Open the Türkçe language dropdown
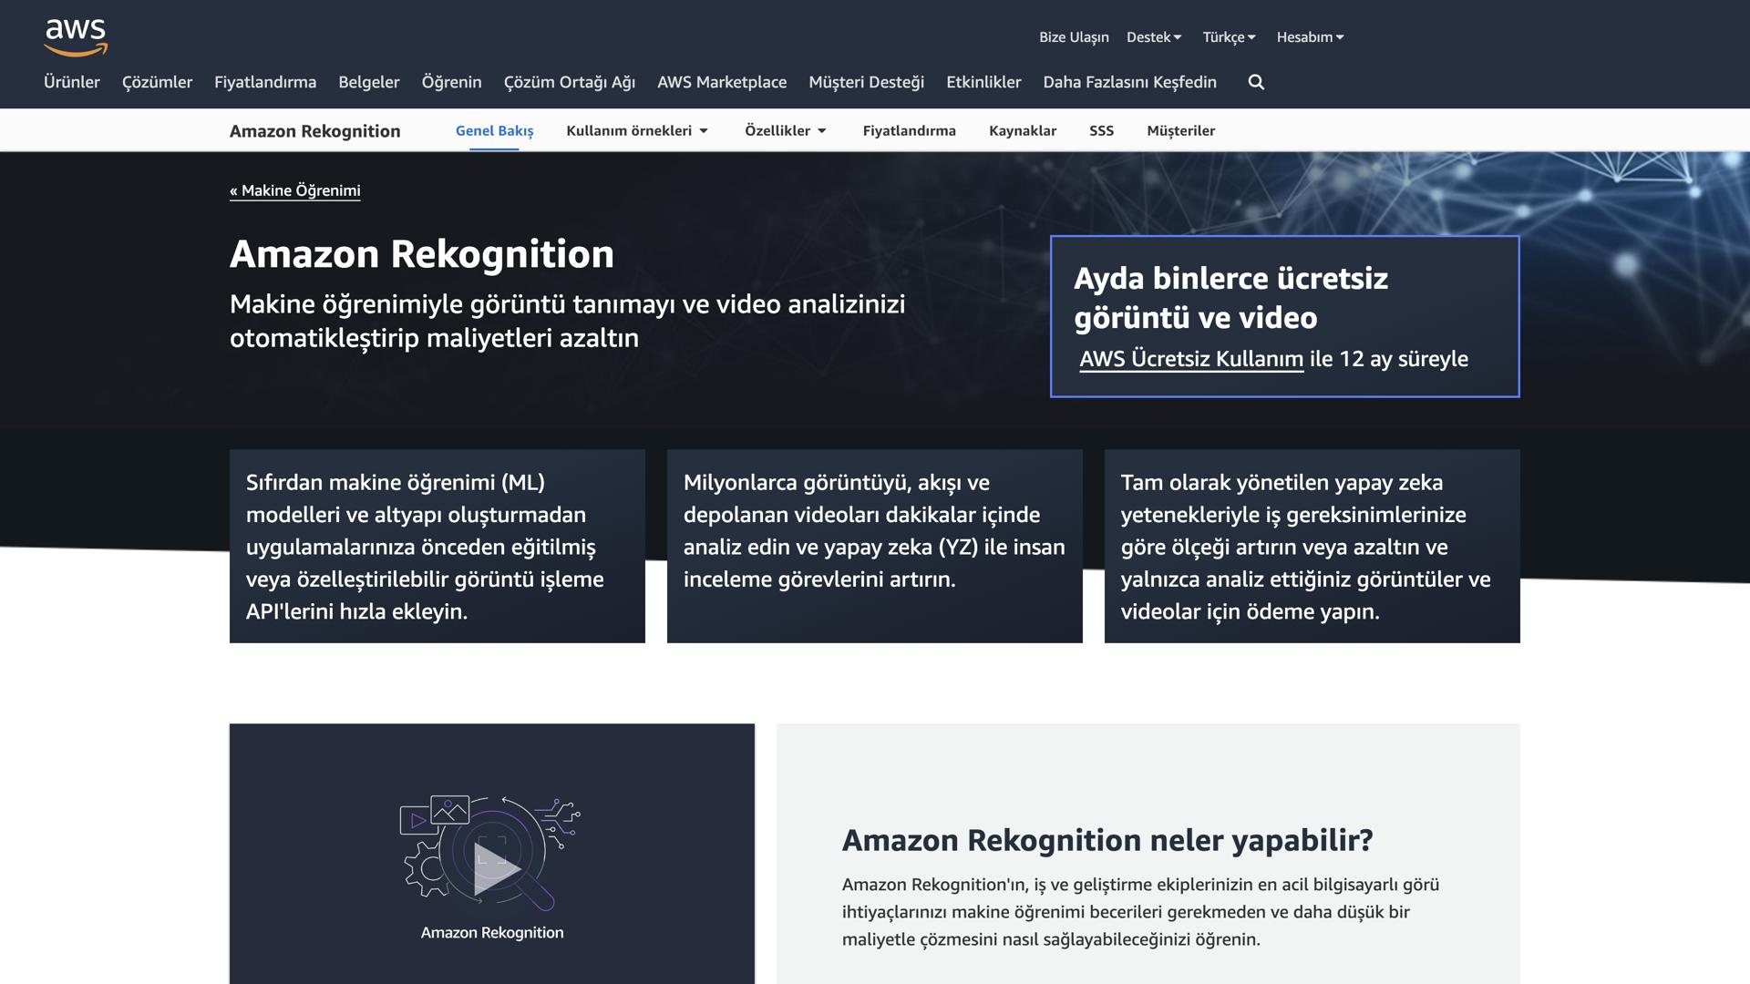This screenshot has width=1750, height=984. pos(1228,36)
